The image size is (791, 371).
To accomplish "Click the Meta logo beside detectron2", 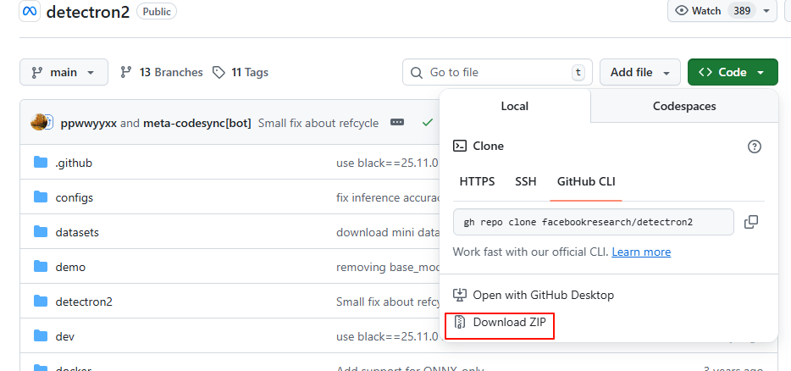I will [x=30, y=12].
